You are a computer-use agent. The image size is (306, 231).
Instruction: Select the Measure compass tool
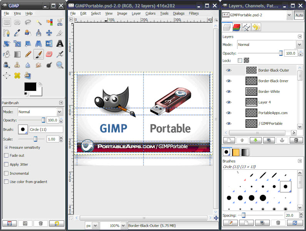point(38,33)
